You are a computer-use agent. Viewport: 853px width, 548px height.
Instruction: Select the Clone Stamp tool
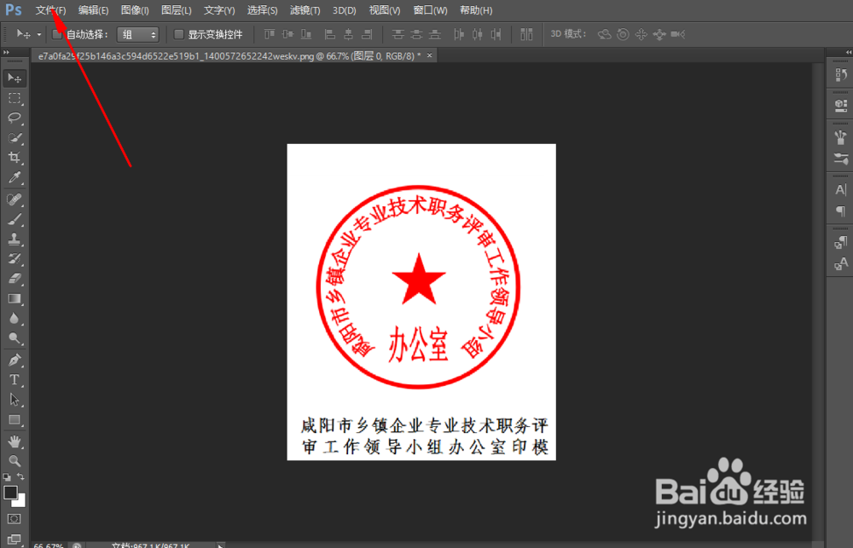click(x=15, y=239)
